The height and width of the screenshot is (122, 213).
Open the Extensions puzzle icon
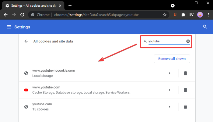click(183, 15)
